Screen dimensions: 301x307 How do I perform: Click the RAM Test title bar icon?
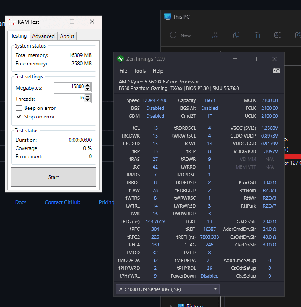[12, 22]
